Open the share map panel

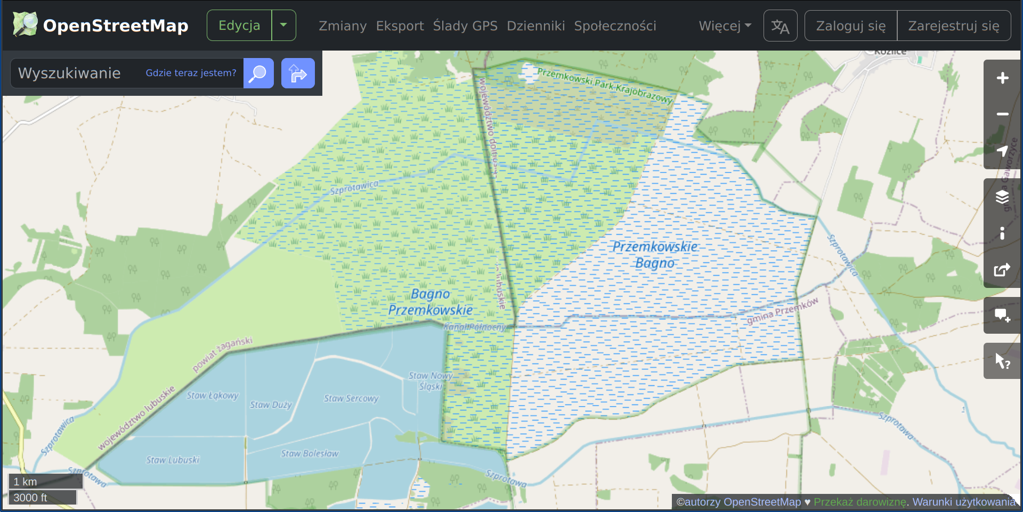[1002, 270]
